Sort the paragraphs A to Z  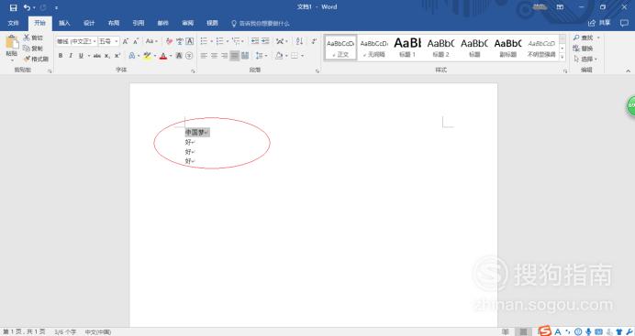299,41
